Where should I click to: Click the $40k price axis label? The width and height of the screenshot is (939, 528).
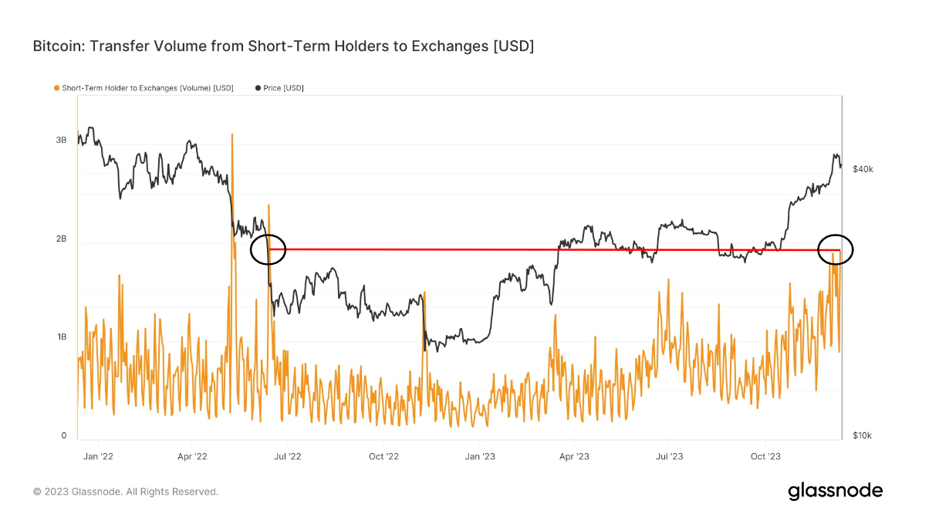click(862, 169)
